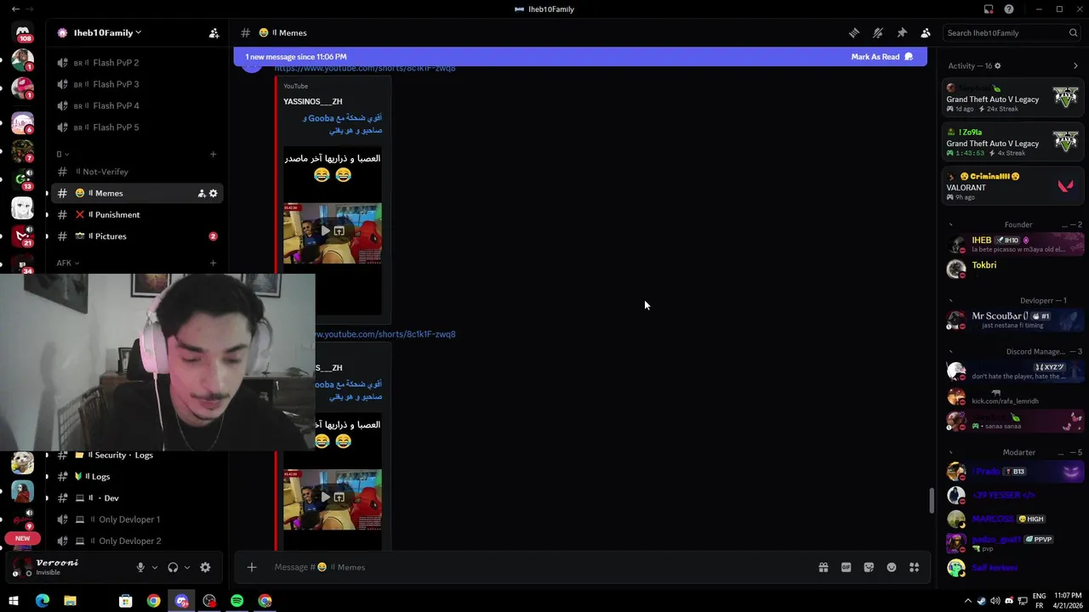Click the search box for Iheb10Family
This screenshot has height=612, width=1089.
pos(1012,33)
